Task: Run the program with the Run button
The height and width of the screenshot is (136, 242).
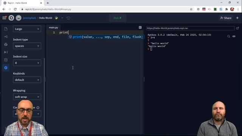Action: 118,18
